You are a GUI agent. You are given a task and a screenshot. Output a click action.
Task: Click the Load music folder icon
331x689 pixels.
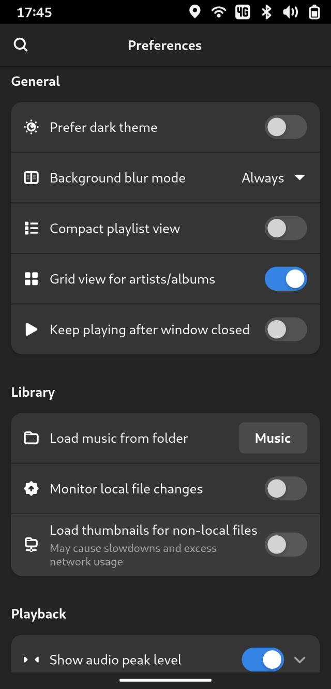(31, 438)
